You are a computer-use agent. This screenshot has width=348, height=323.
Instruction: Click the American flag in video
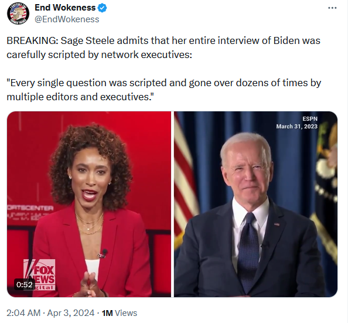coord(186,182)
